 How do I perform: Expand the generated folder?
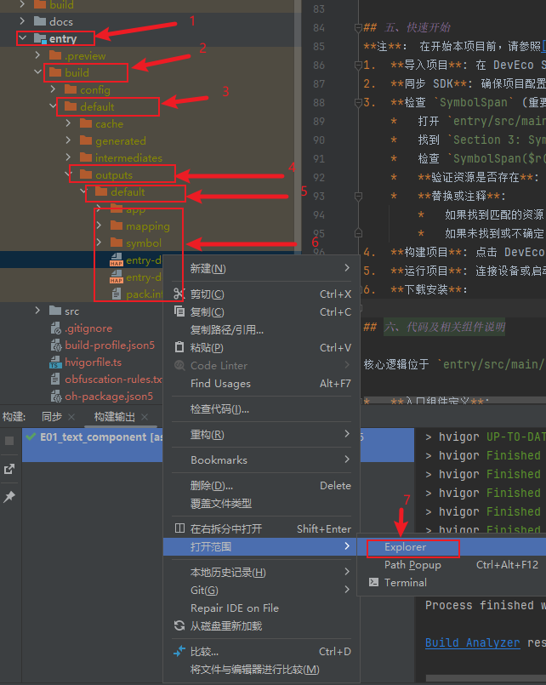69,140
